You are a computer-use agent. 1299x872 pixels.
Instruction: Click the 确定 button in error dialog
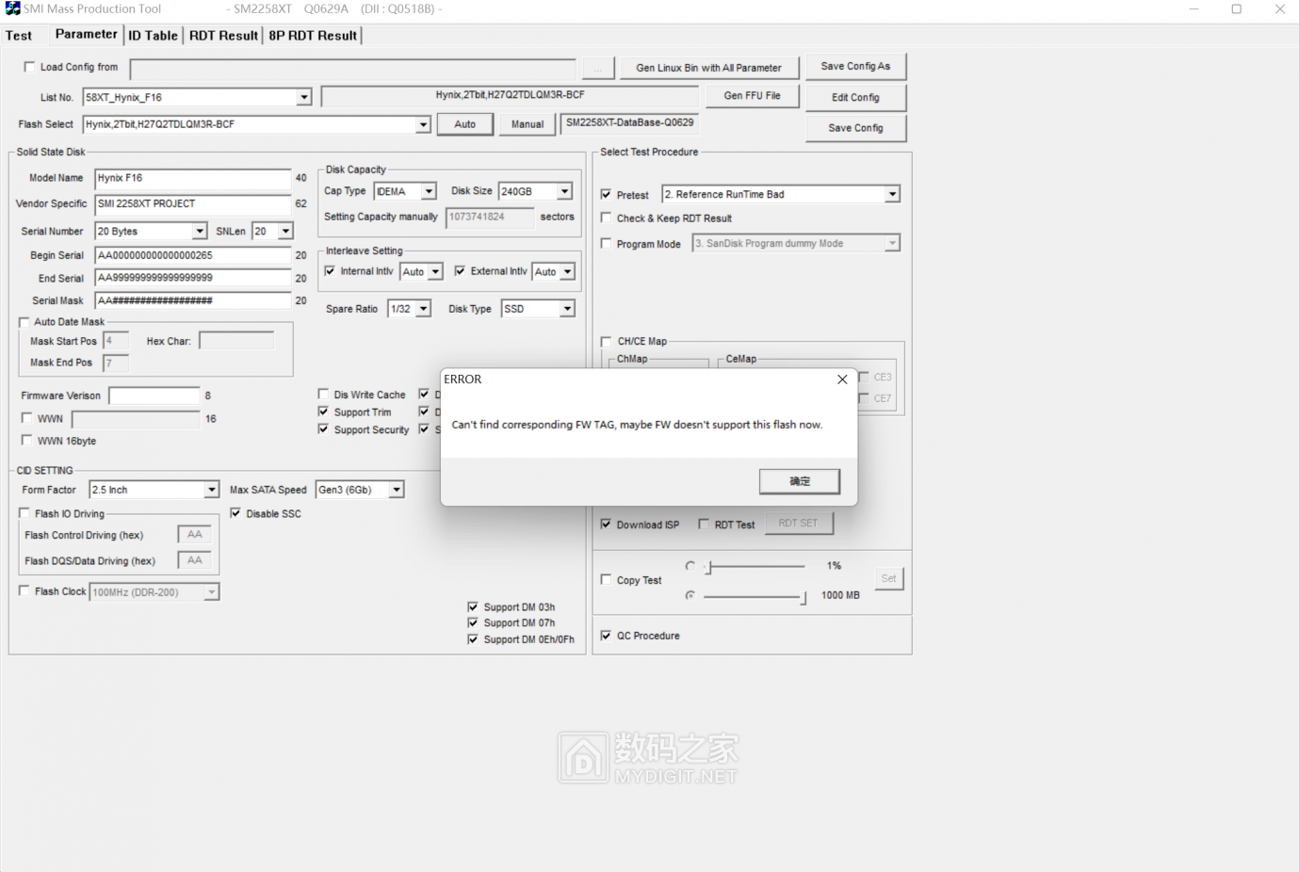pyautogui.click(x=799, y=481)
